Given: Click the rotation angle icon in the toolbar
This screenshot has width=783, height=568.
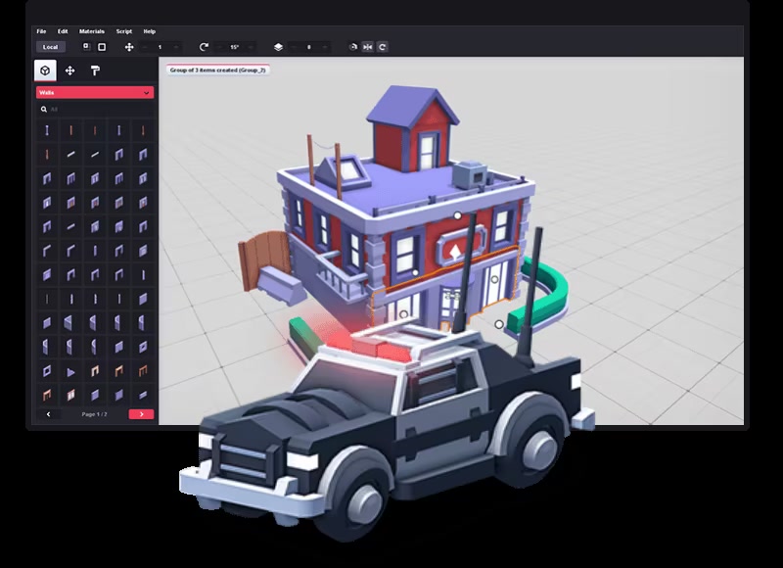Looking at the screenshot, I should [204, 47].
